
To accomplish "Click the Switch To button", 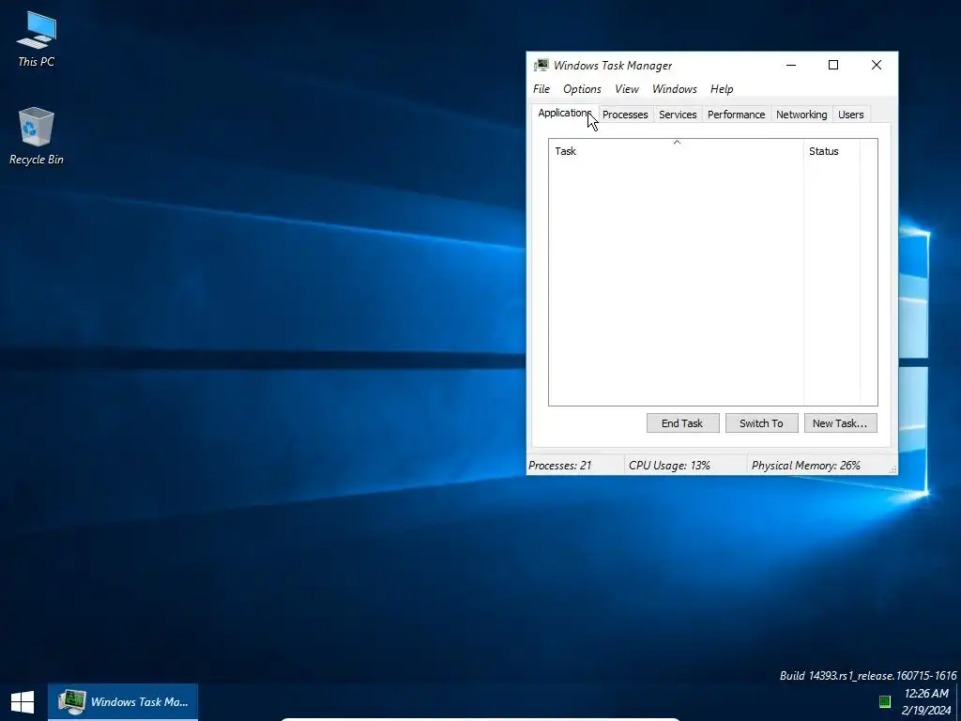I will pos(762,423).
